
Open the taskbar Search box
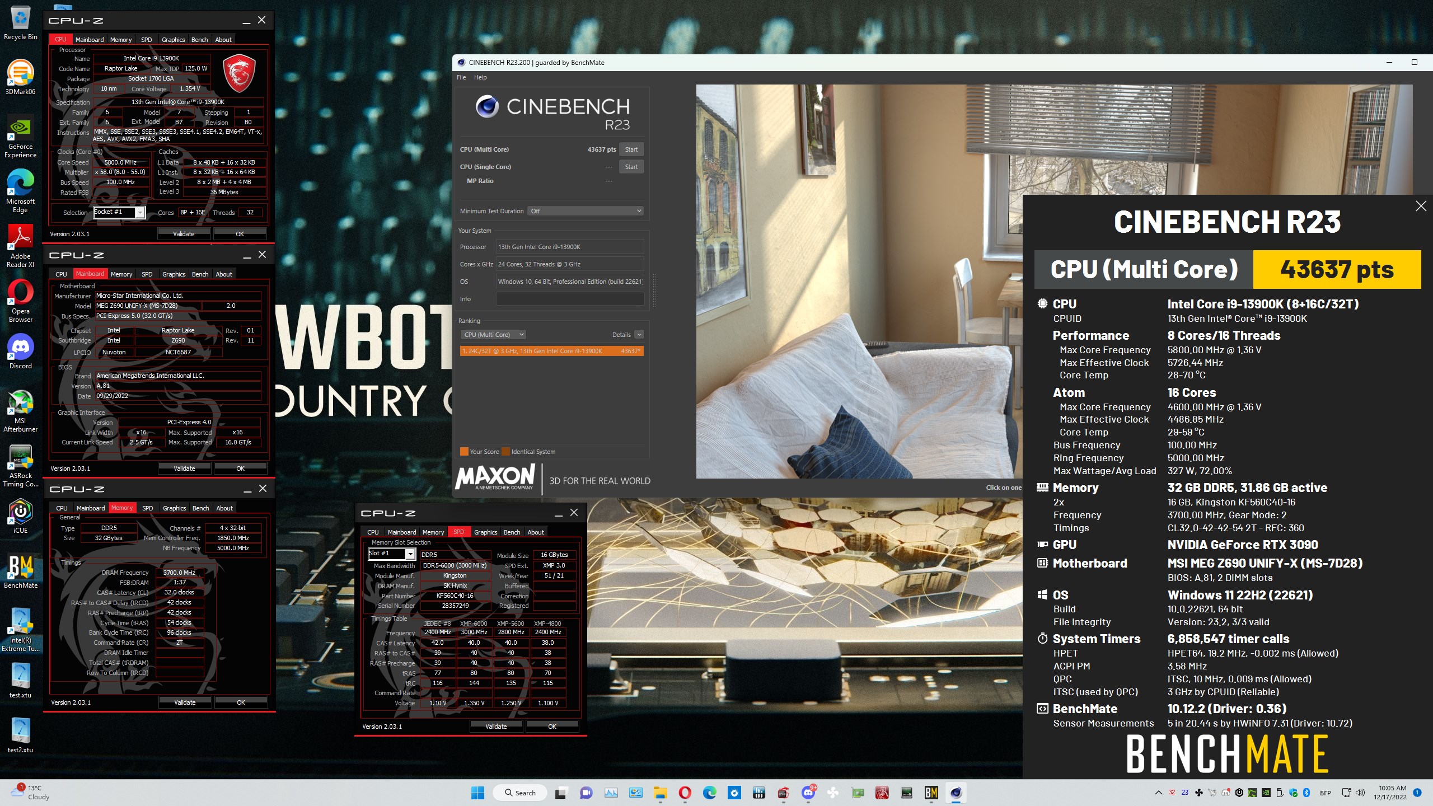[x=519, y=793]
